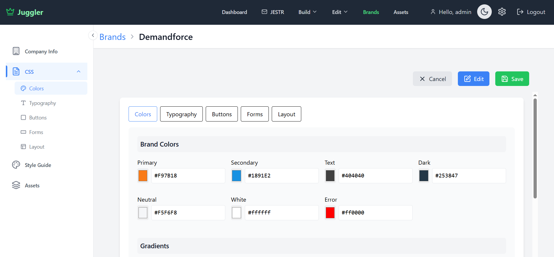
Task: Click the Style Guide palette icon
Action: click(16, 165)
